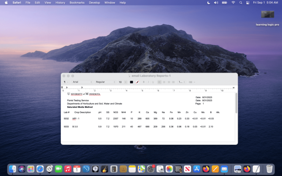282x176 pixels.
Task: Open Finder from the dock
Action: tap(13, 169)
